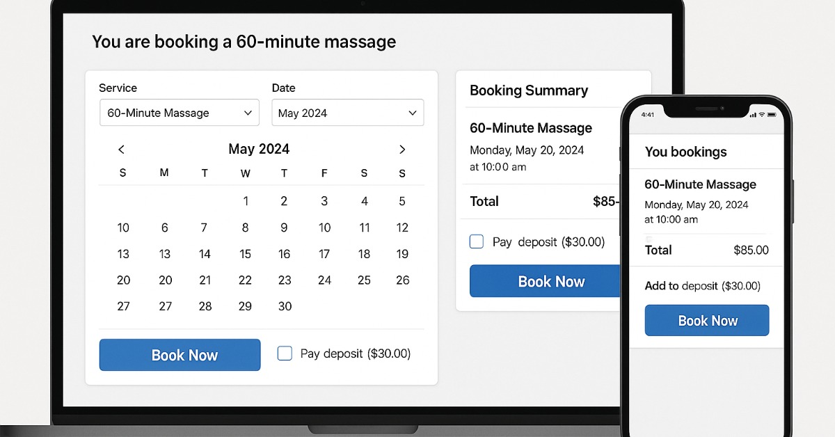Select day 30 on the calendar
835x437 pixels.
285,306
